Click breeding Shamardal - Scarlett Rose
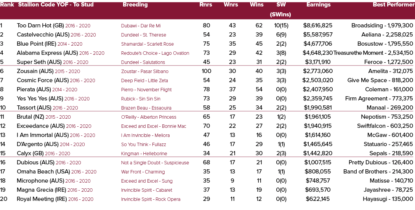The image size is (415, 210). (147, 44)
